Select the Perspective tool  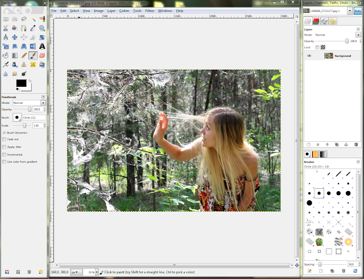pos(24,46)
